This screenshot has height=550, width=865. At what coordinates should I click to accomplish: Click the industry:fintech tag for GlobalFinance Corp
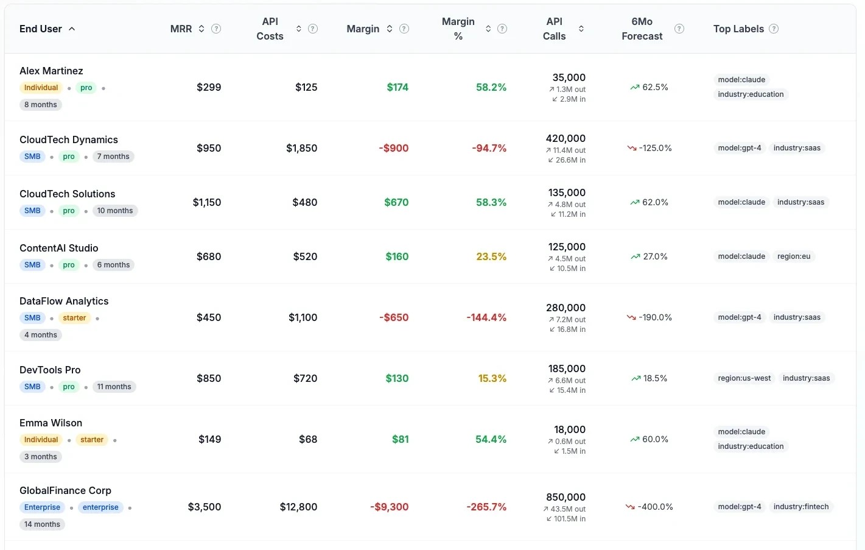(802, 506)
